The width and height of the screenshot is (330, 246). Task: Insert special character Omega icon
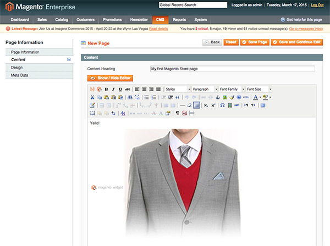point(222,105)
